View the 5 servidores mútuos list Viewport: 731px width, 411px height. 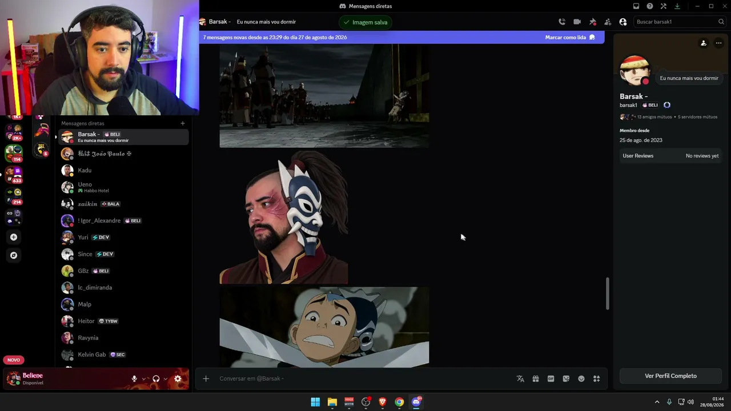tap(698, 117)
